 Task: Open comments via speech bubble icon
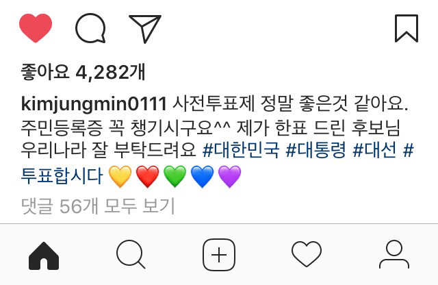(x=90, y=28)
